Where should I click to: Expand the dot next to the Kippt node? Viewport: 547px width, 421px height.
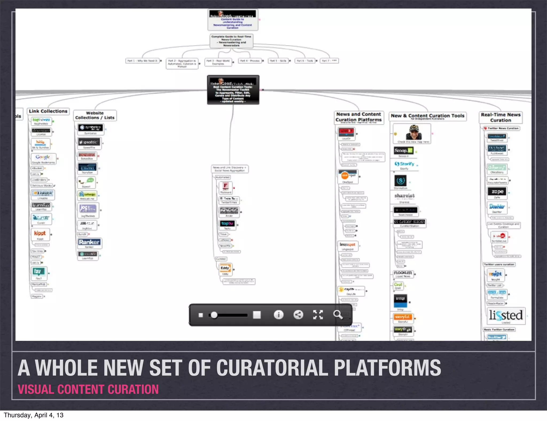pos(51,235)
